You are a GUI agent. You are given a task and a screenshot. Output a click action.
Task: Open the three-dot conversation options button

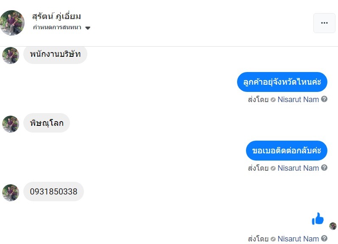coord(324,23)
